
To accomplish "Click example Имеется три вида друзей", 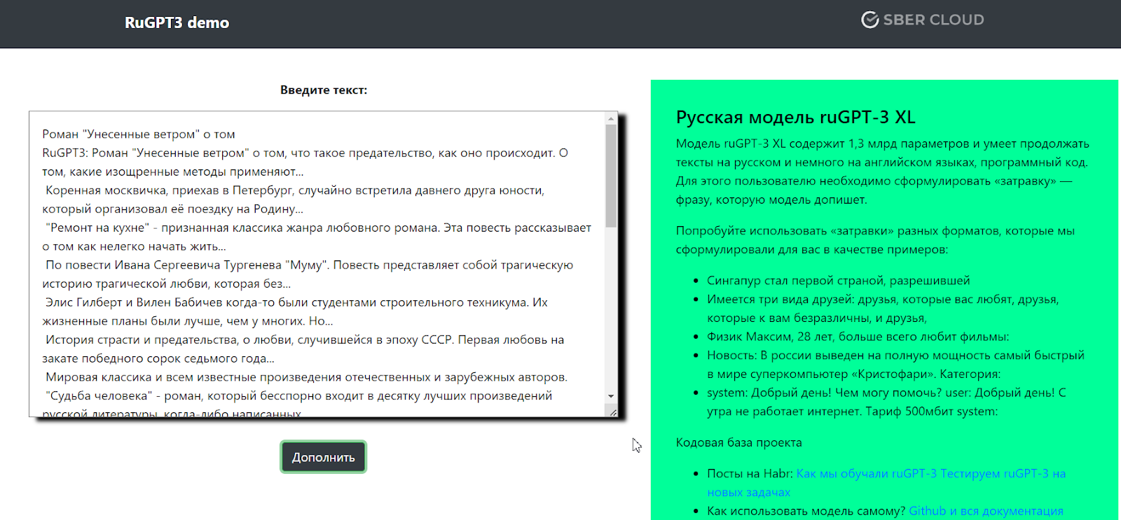I will tap(883, 309).
